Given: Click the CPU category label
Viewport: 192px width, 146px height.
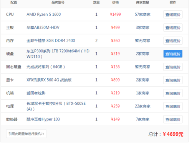Looking at the screenshot, I should 10,15.
